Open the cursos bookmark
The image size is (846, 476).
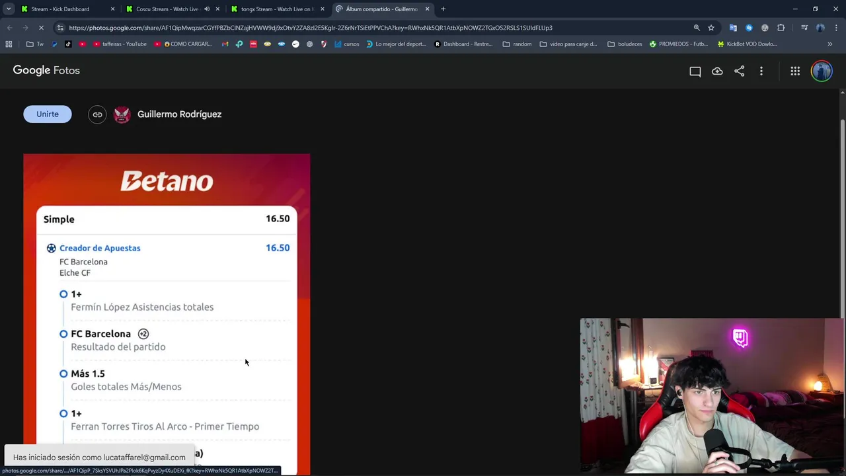point(347,44)
